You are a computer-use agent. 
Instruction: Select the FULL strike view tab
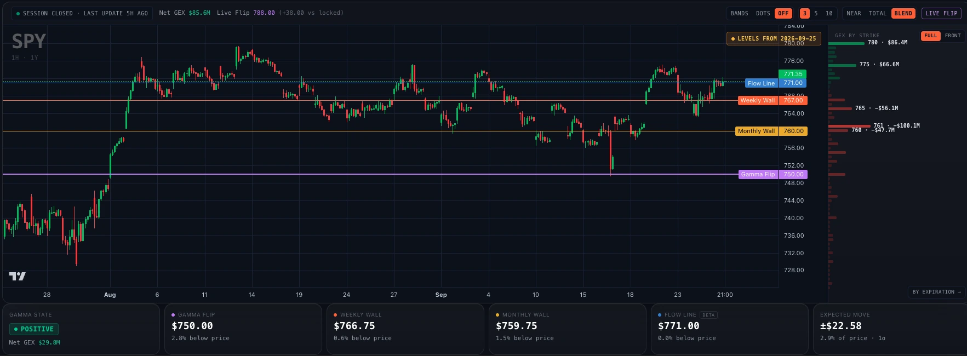point(930,36)
